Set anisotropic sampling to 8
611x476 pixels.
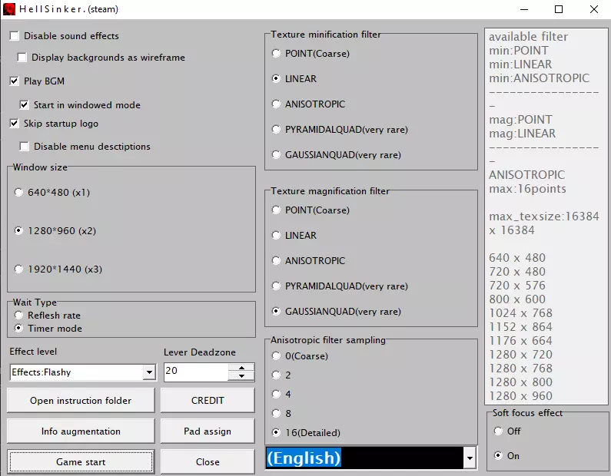coord(276,413)
